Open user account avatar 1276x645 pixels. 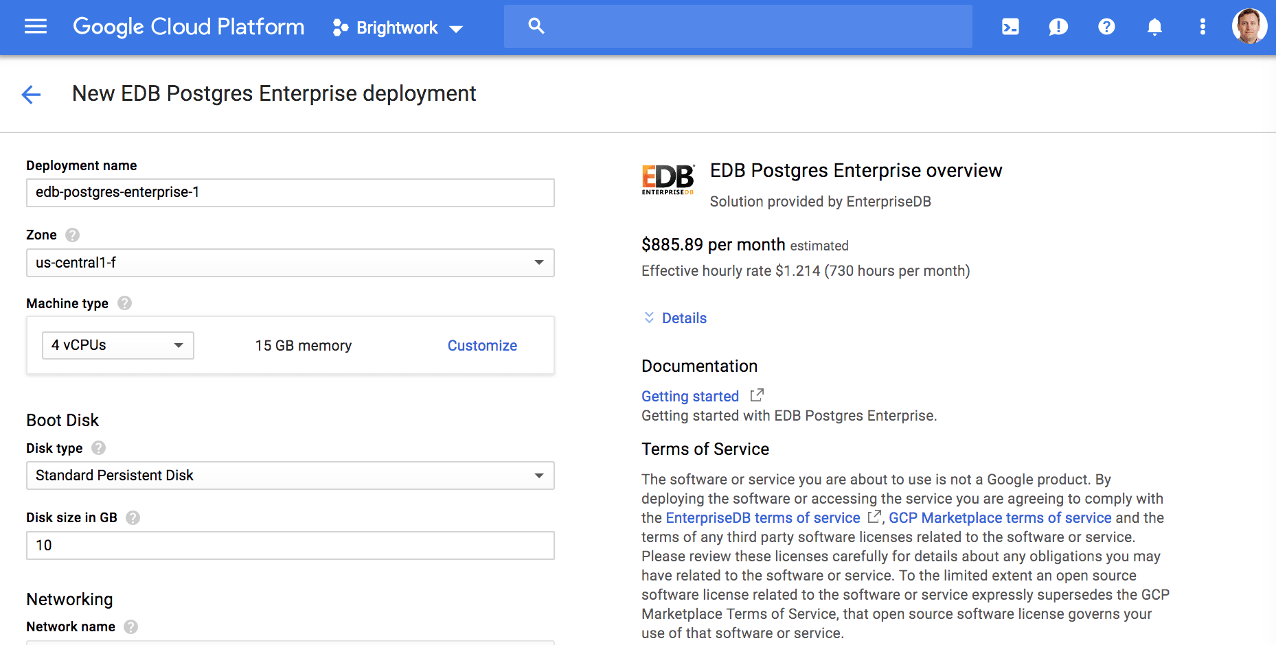[1249, 26]
